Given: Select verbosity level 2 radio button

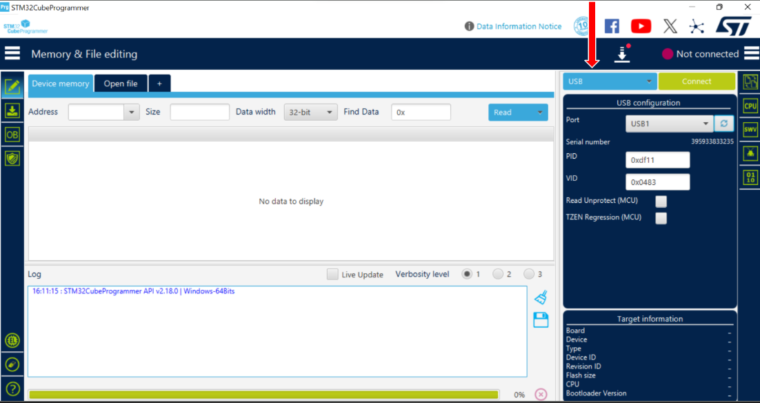Looking at the screenshot, I should pos(498,274).
